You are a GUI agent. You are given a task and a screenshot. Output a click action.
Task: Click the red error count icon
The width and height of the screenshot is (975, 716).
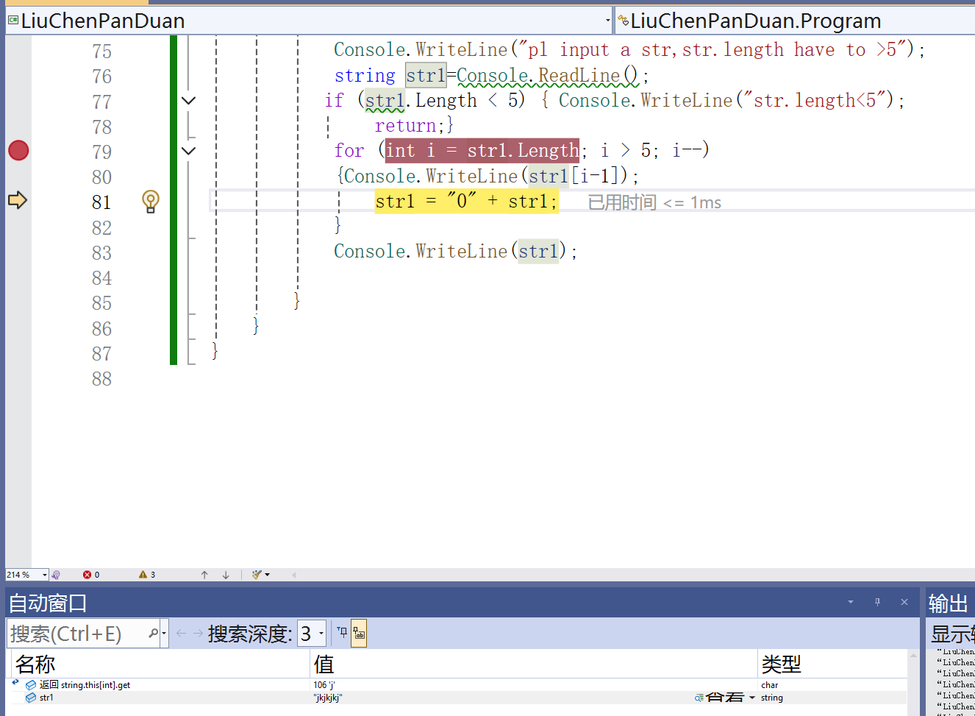(87, 575)
